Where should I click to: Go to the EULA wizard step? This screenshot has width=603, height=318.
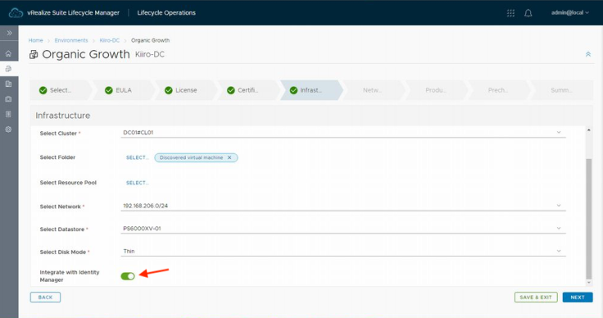[123, 90]
